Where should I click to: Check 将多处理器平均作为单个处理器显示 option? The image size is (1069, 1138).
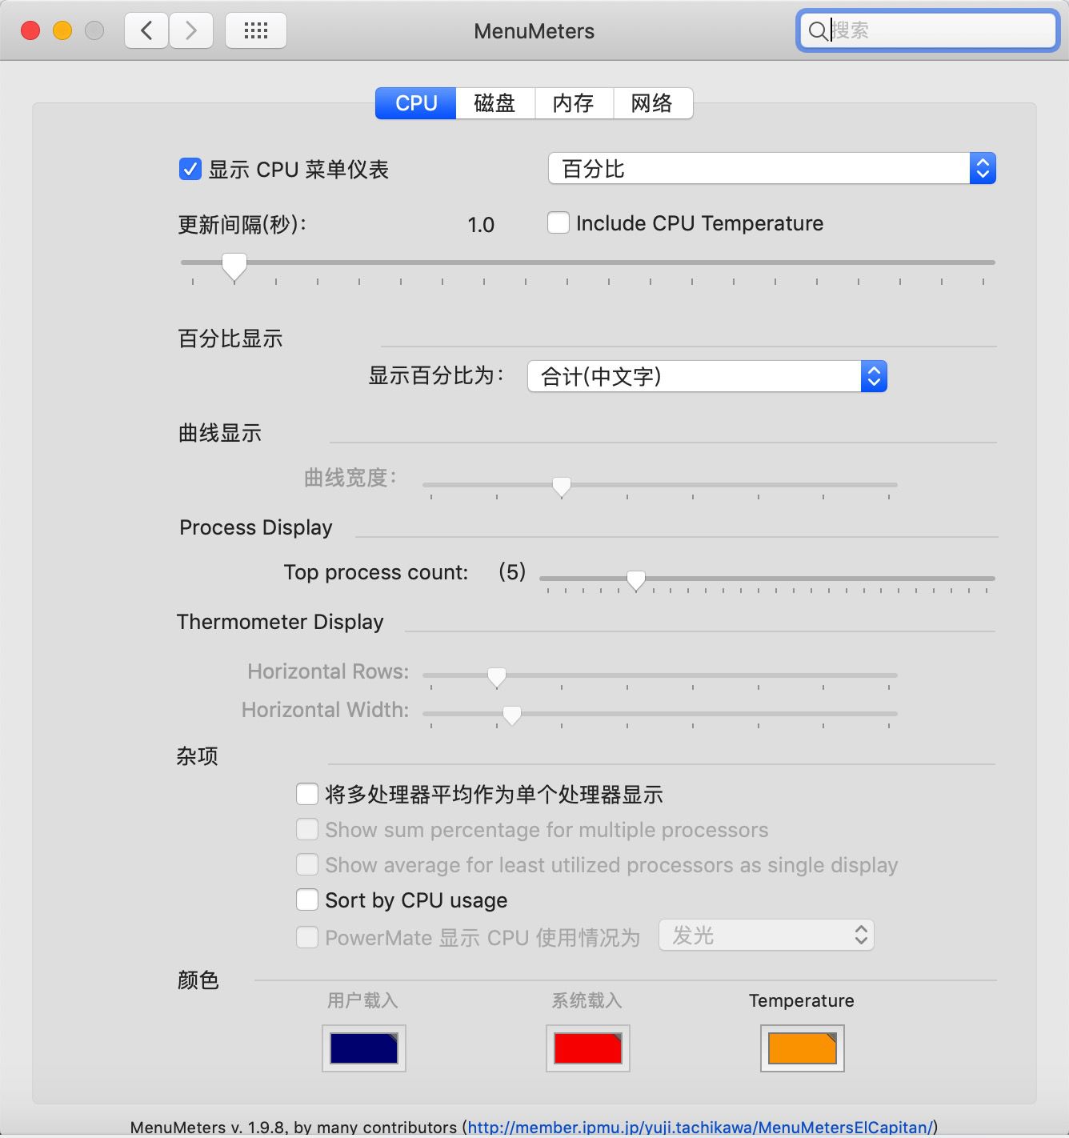[x=307, y=794]
